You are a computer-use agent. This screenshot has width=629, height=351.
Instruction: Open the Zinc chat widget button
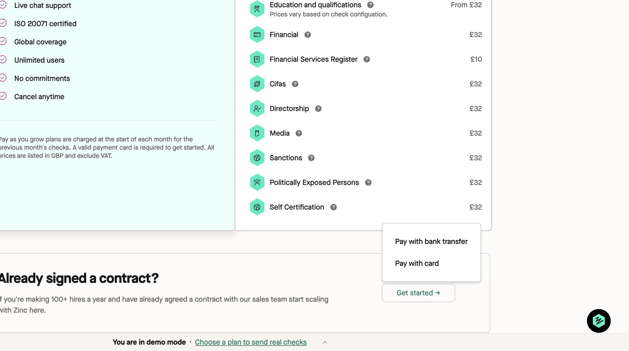[x=599, y=321]
